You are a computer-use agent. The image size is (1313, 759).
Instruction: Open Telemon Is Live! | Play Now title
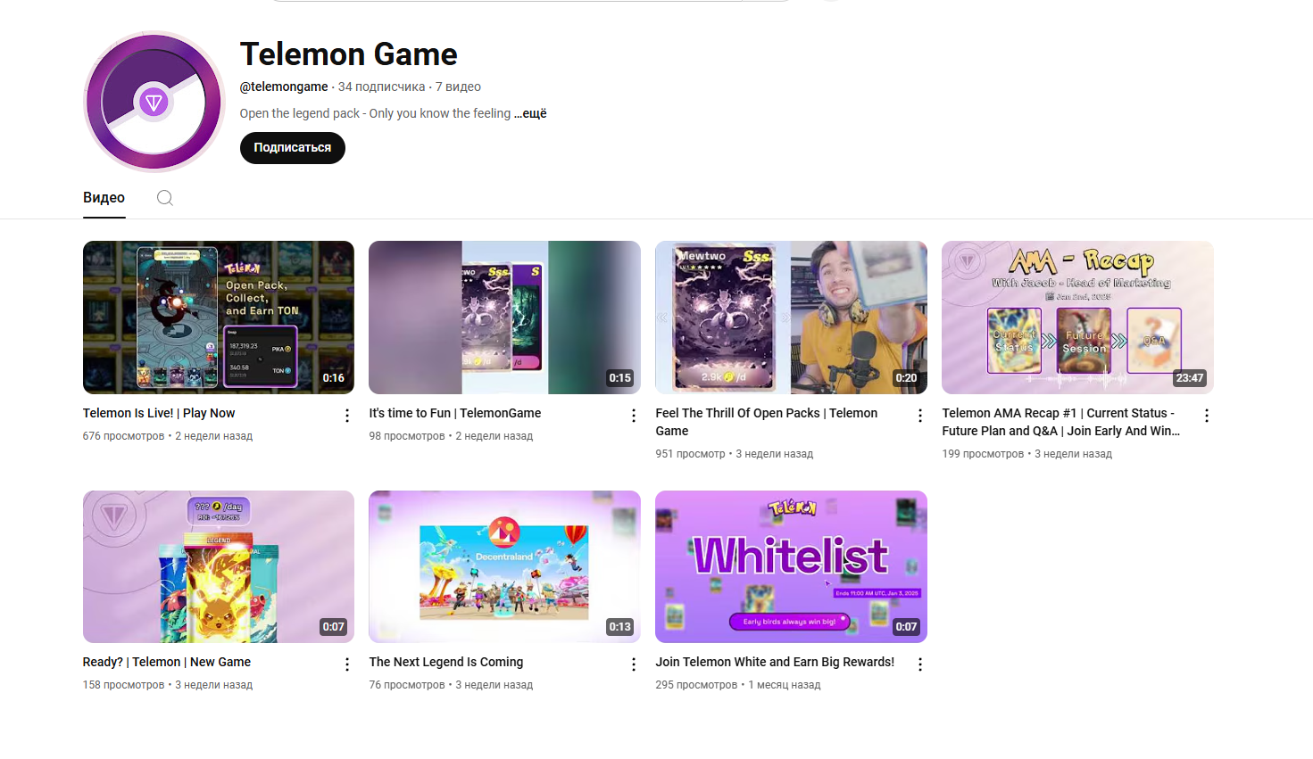point(159,413)
